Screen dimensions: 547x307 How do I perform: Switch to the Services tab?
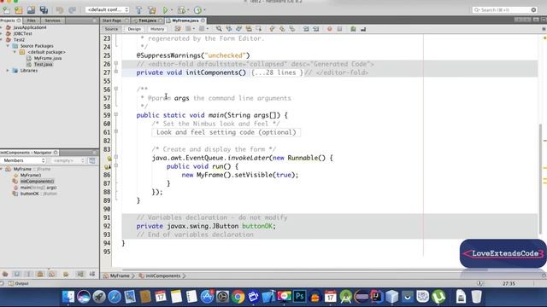pos(52,20)
